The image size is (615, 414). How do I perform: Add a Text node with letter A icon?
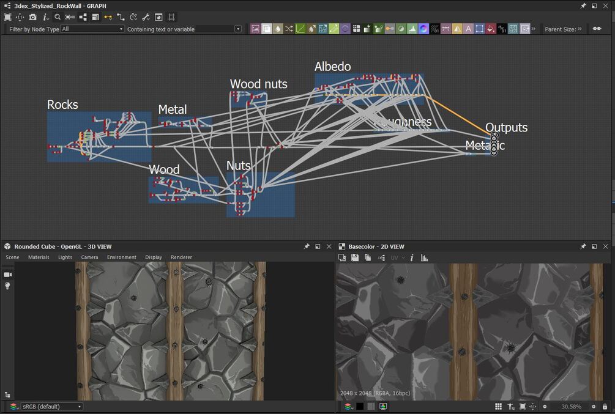468,29
